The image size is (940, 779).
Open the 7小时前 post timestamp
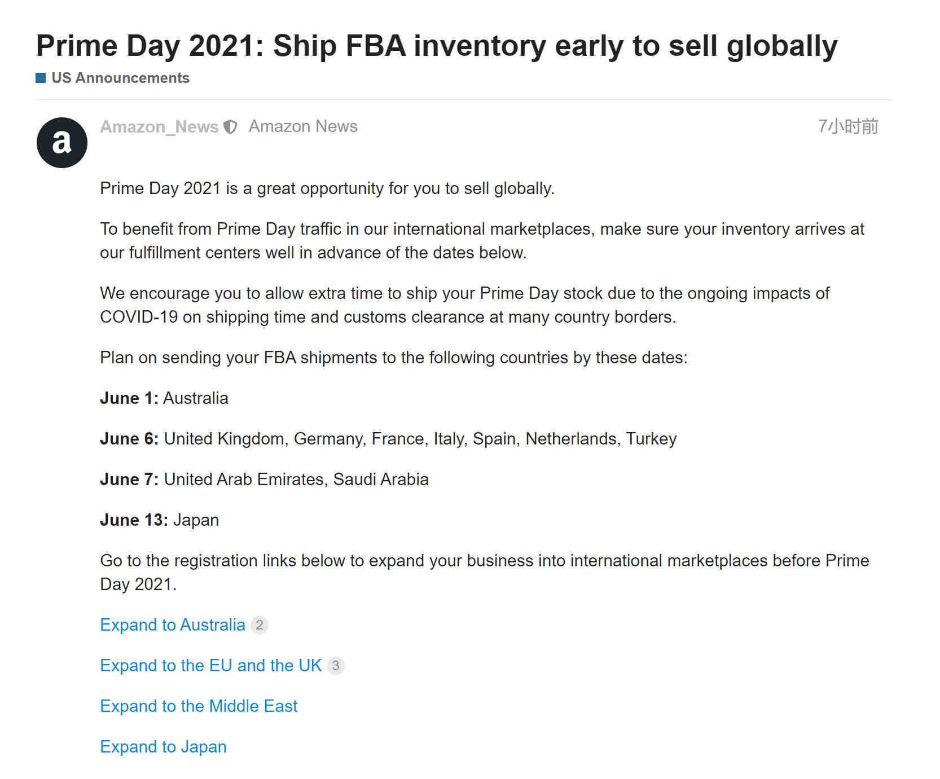click(x=848, y=126)
